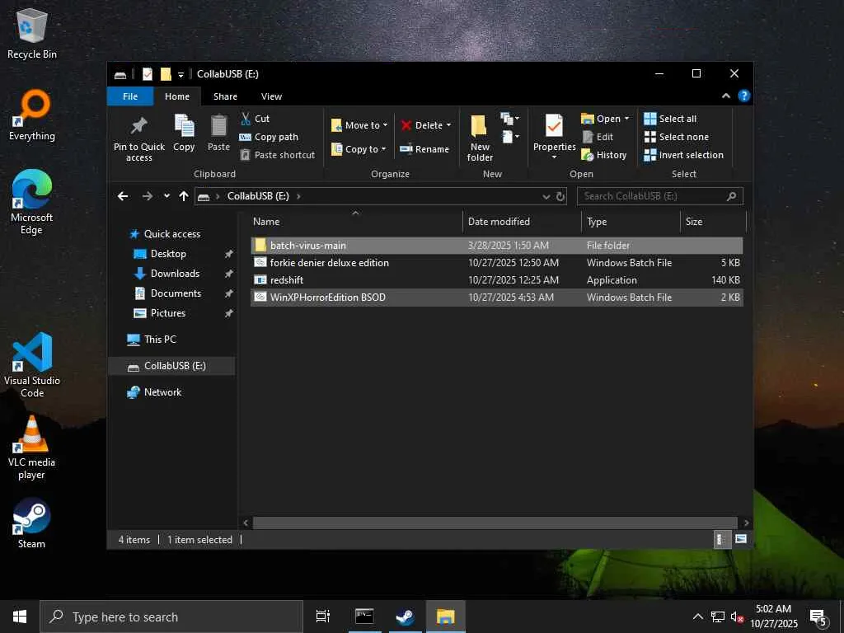Refresh the CollabUSB folder view
Screen dimensions: 844x633
[560, 196]
